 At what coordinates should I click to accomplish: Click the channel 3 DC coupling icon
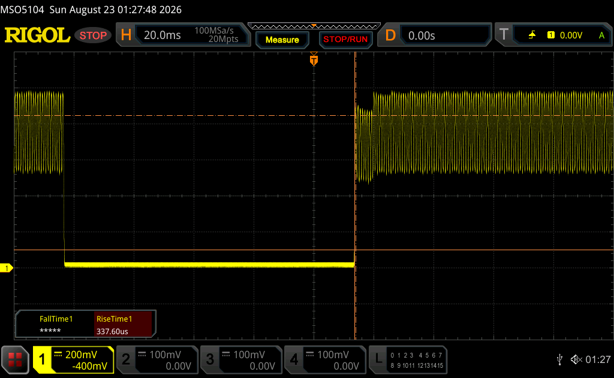pos(226,355)
